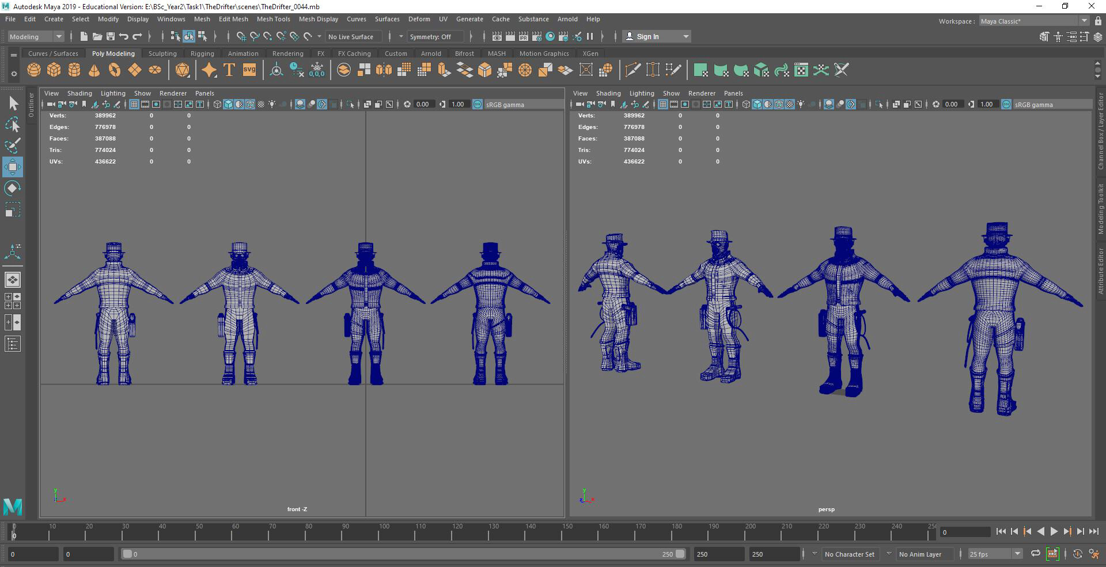
Task: Toggle Symmetry: Off setting
Action: pyautogui.click(x=430, y=37)
